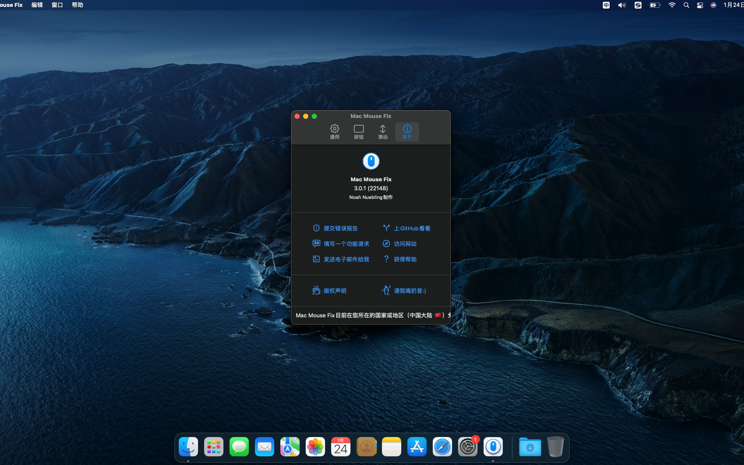Open System Preferences from the Dock
The height and width of the screenshot is (465, 744).
coord(468,447)
